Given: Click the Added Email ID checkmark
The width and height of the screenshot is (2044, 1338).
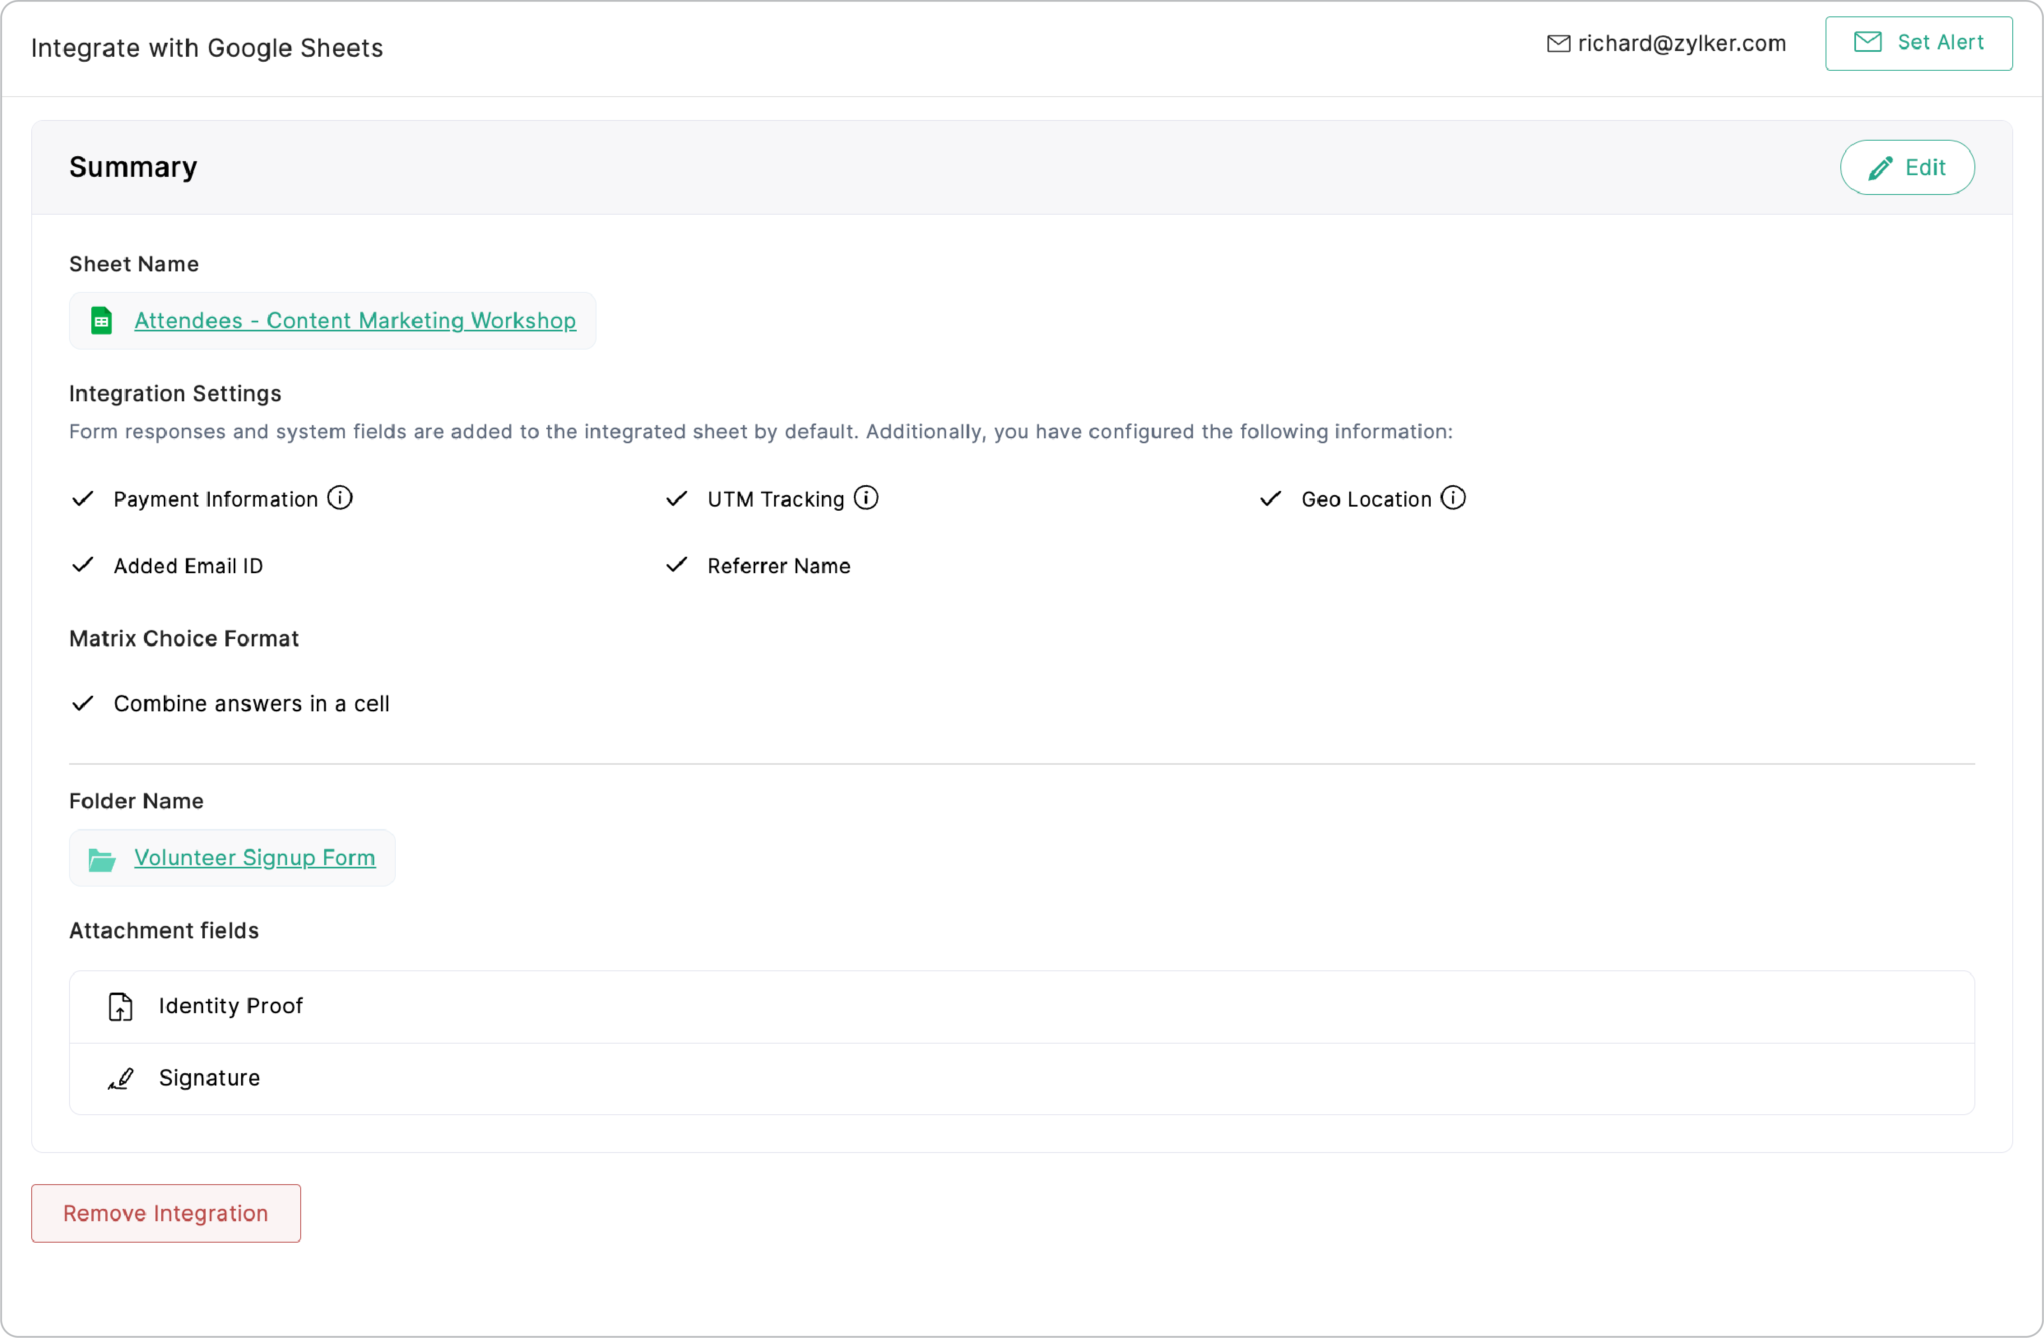Looking at the screenshot, I should (82, 565).
